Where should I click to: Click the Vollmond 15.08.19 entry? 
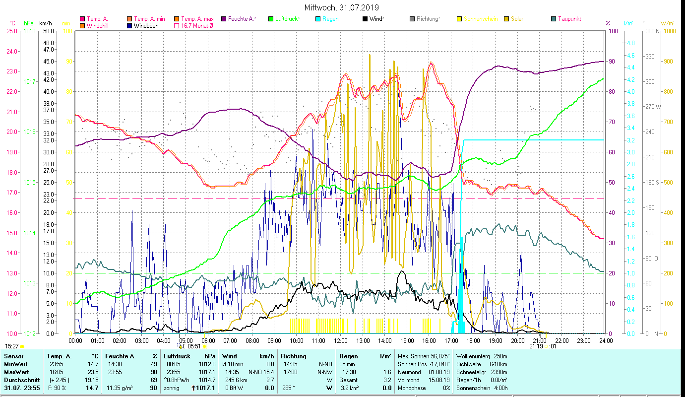pyautogui.click(x=424, y=380)
